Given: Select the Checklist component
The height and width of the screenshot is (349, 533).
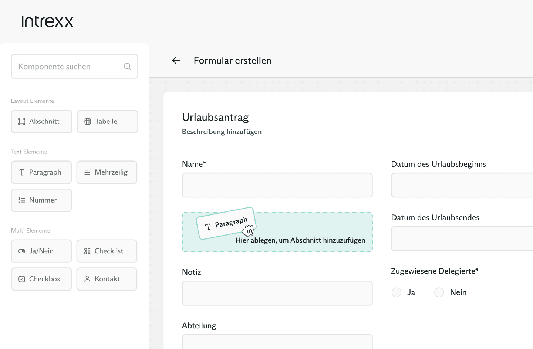Looking at the screenshot, I should [x=107, y=251].
